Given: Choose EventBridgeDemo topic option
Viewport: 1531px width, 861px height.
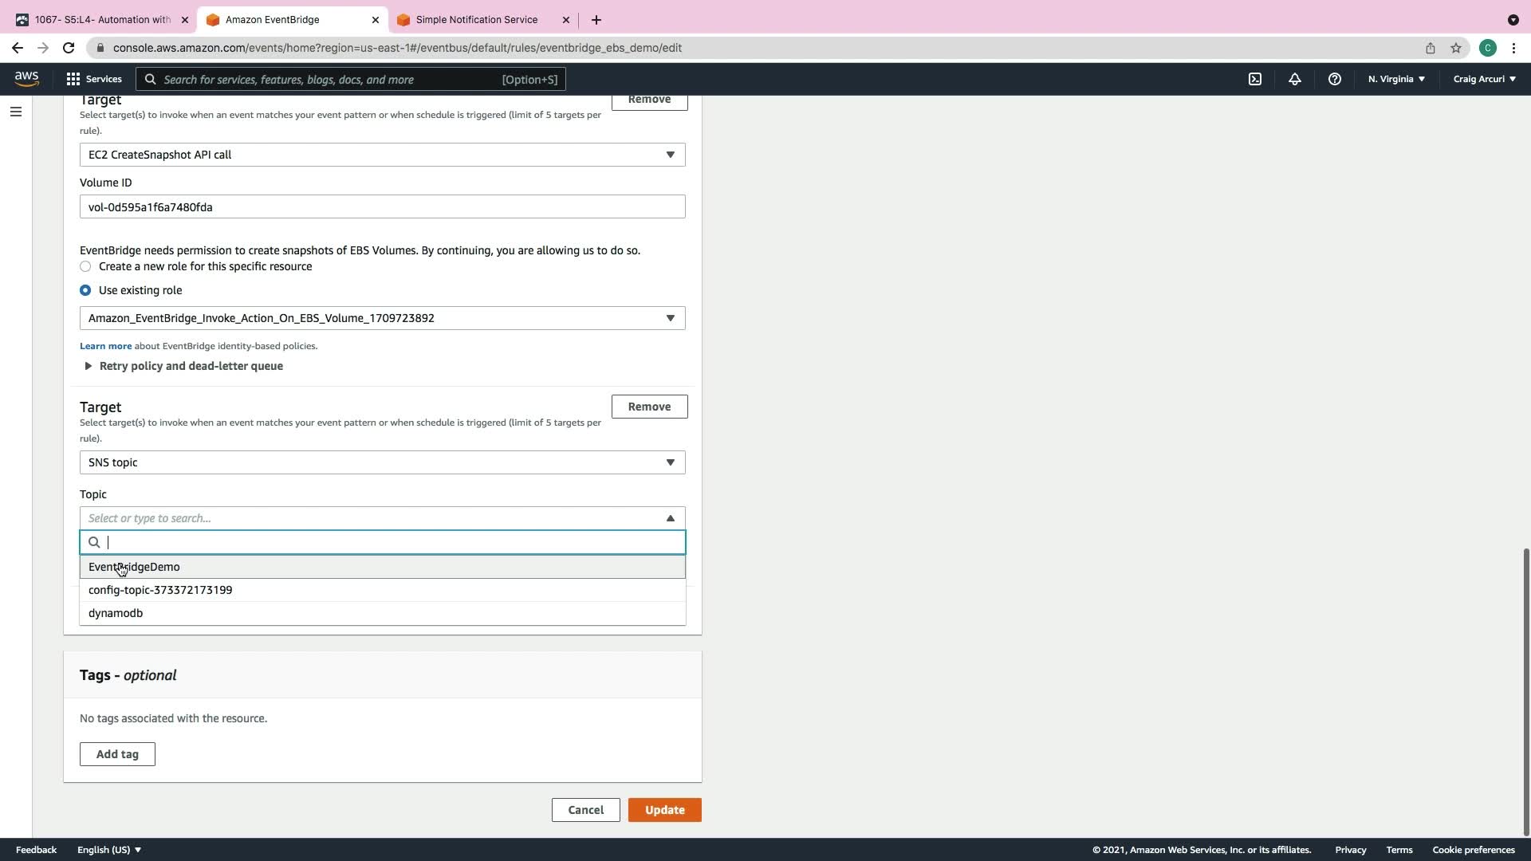Looking at the screenshot, I should point(134,567).
